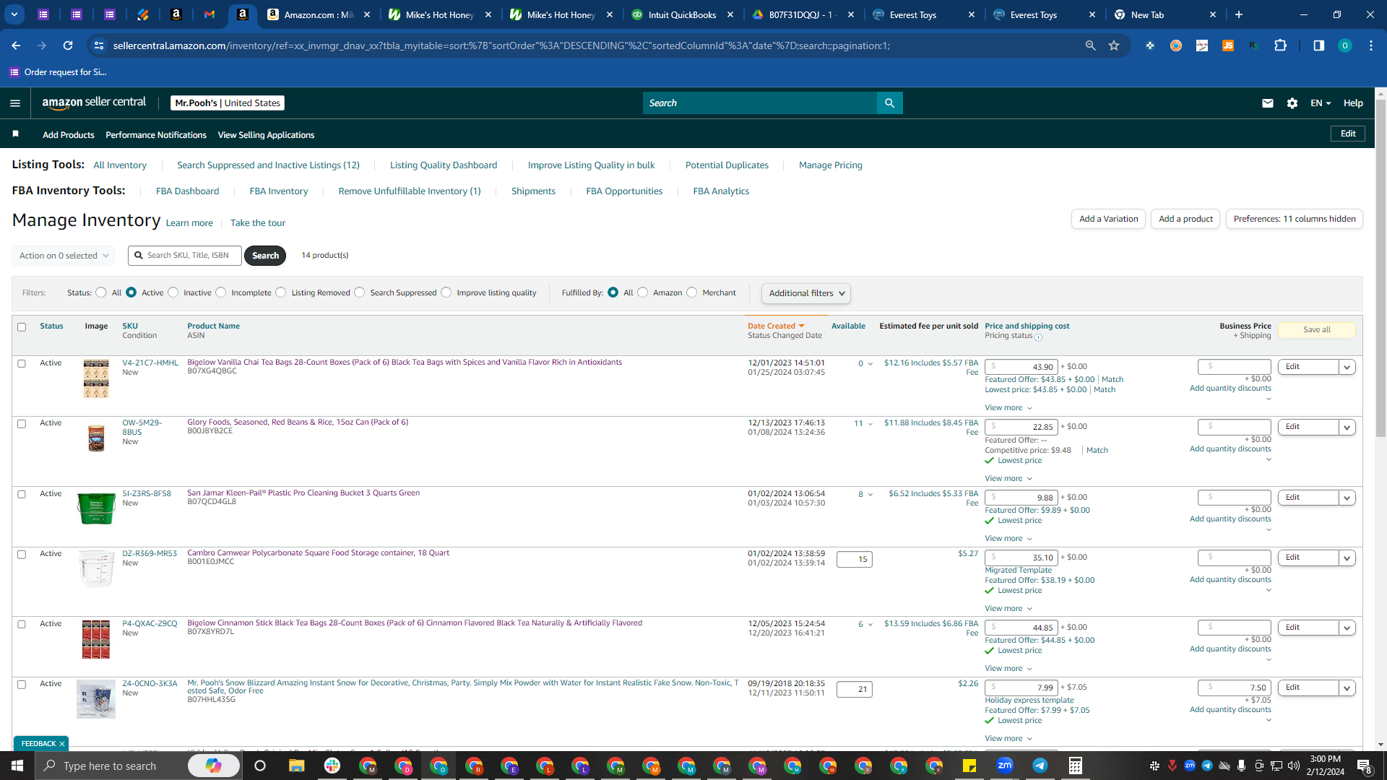Image resolution: width=1387 pixels, height=780 pixels.
Task: Tick the select-all checkbox in the table header
Action: 22,327
